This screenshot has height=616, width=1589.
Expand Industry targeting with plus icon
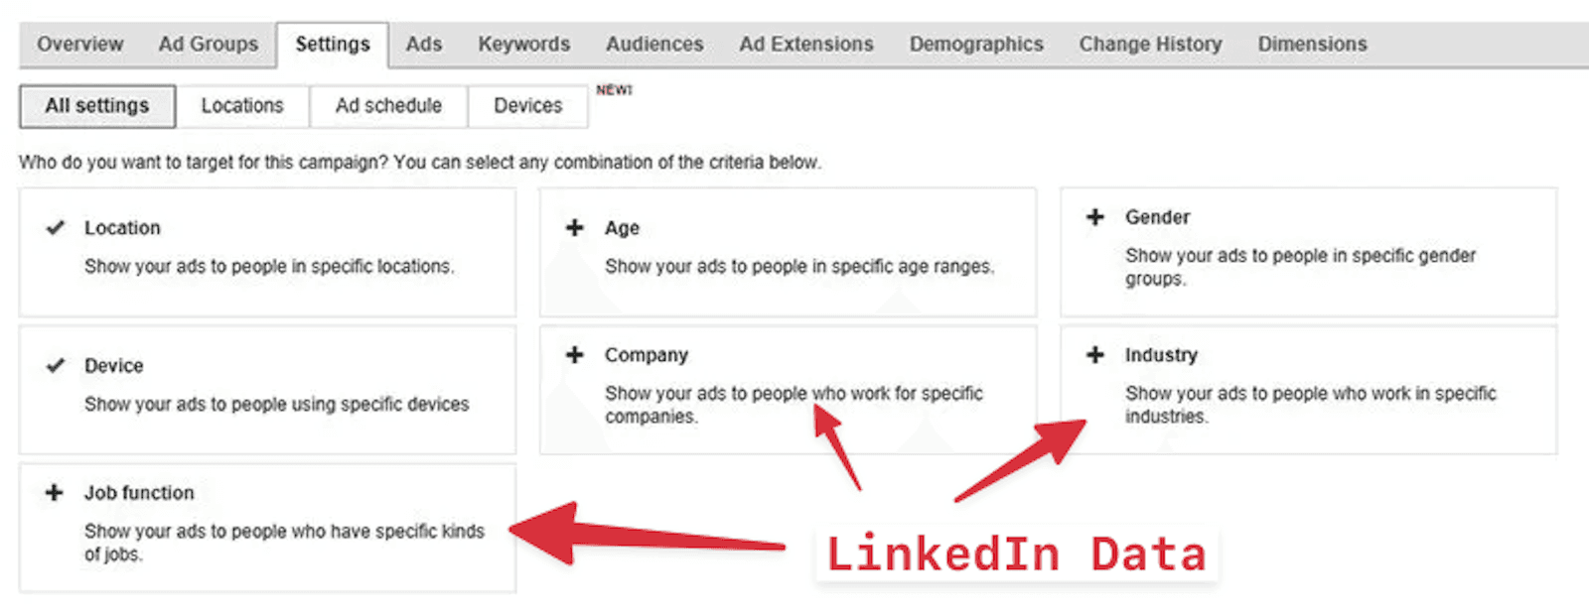[1095, 355]
